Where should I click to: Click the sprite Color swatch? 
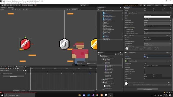[157, 17]
